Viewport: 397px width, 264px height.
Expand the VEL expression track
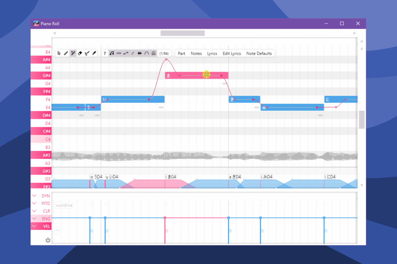click(x=34, y=226)
